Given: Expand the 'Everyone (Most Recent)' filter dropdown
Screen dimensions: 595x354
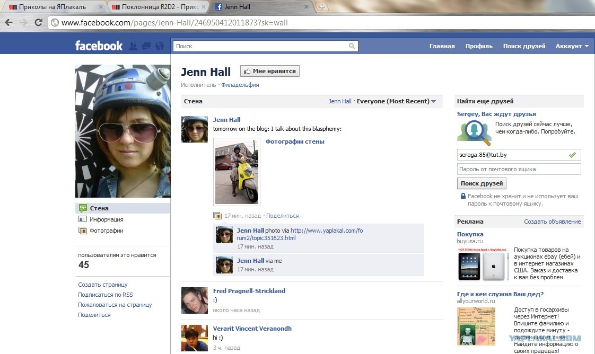Looking at the screenshot, I should coord(396,101).
